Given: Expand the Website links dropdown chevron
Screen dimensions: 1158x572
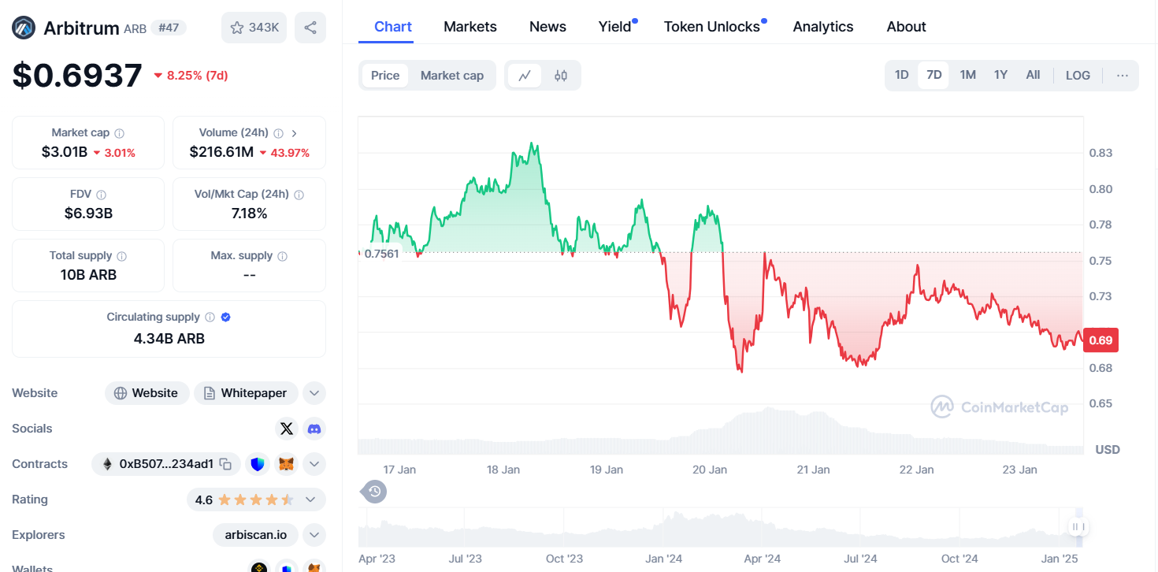Looking at the screenshot, I should 314,393.
